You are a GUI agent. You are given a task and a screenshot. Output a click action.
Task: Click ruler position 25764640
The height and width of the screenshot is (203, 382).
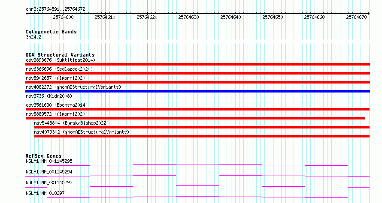point(230,17)
